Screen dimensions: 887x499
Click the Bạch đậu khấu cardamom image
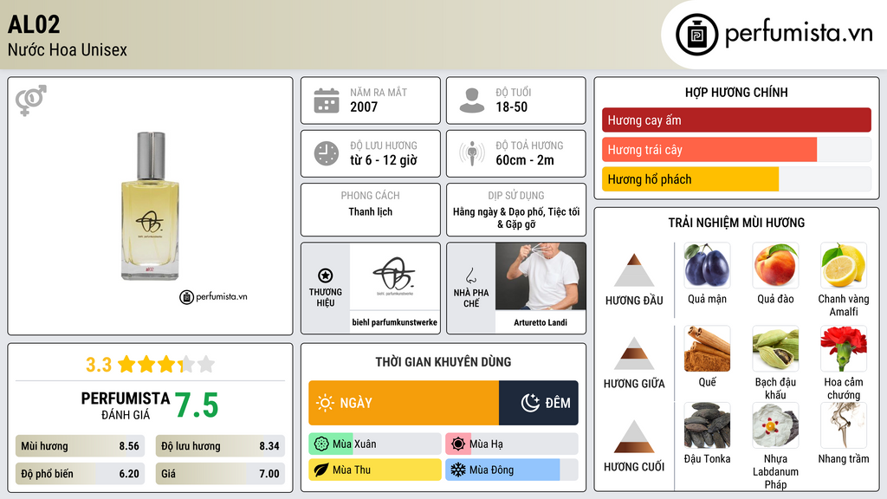(x=775, y=348)
